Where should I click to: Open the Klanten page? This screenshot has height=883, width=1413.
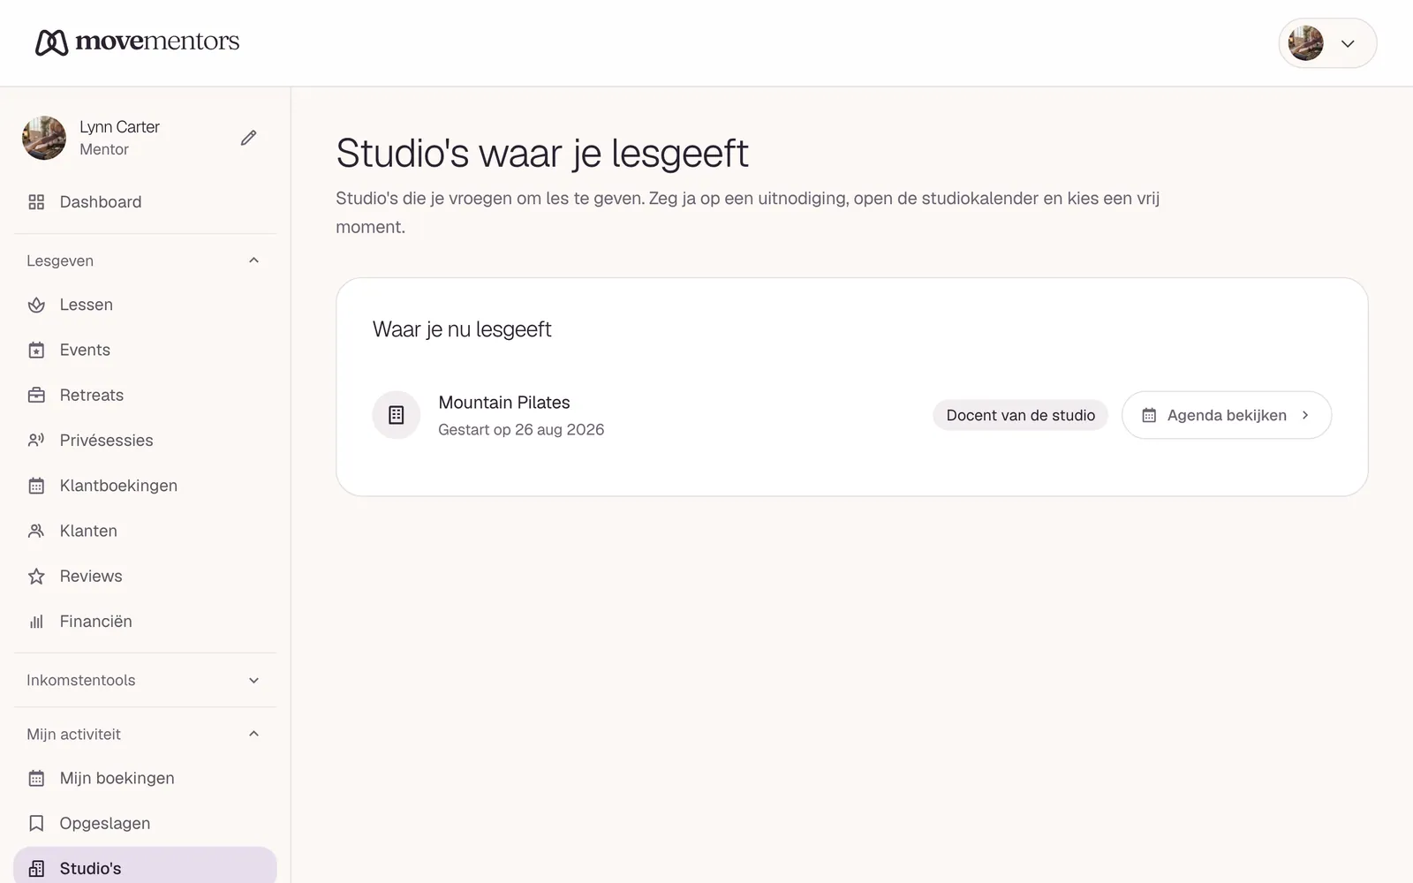145,531
